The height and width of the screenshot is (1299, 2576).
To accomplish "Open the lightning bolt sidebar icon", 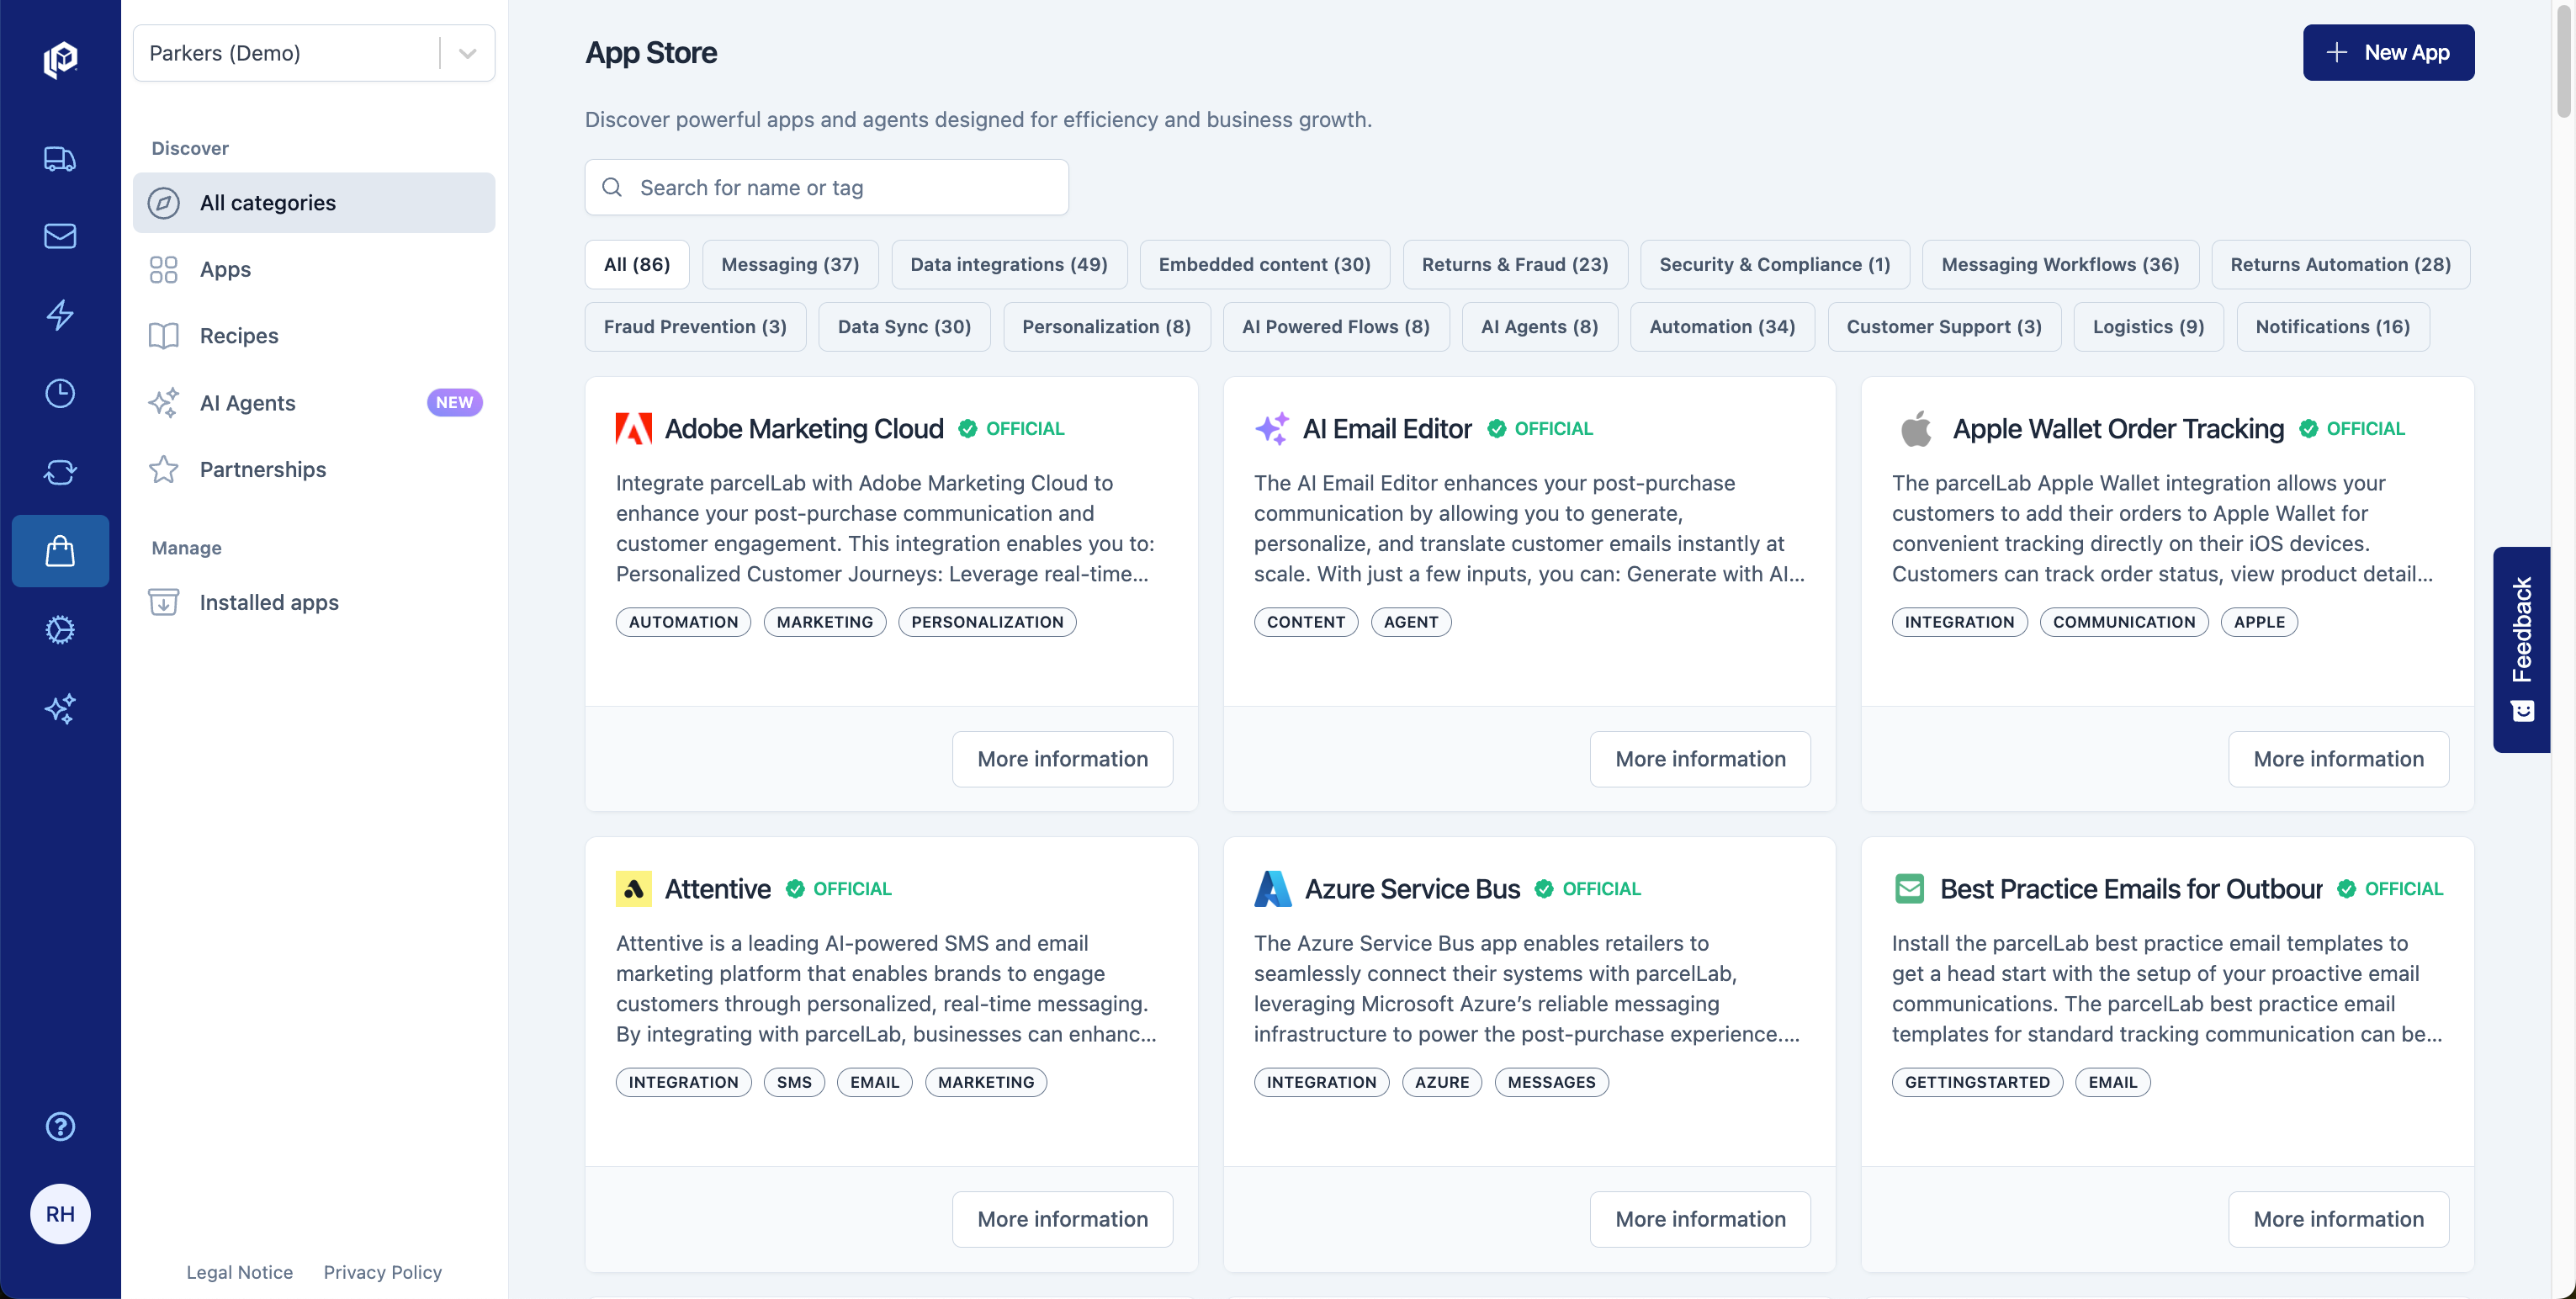I will pyautogui.click(x=60, y=315).
